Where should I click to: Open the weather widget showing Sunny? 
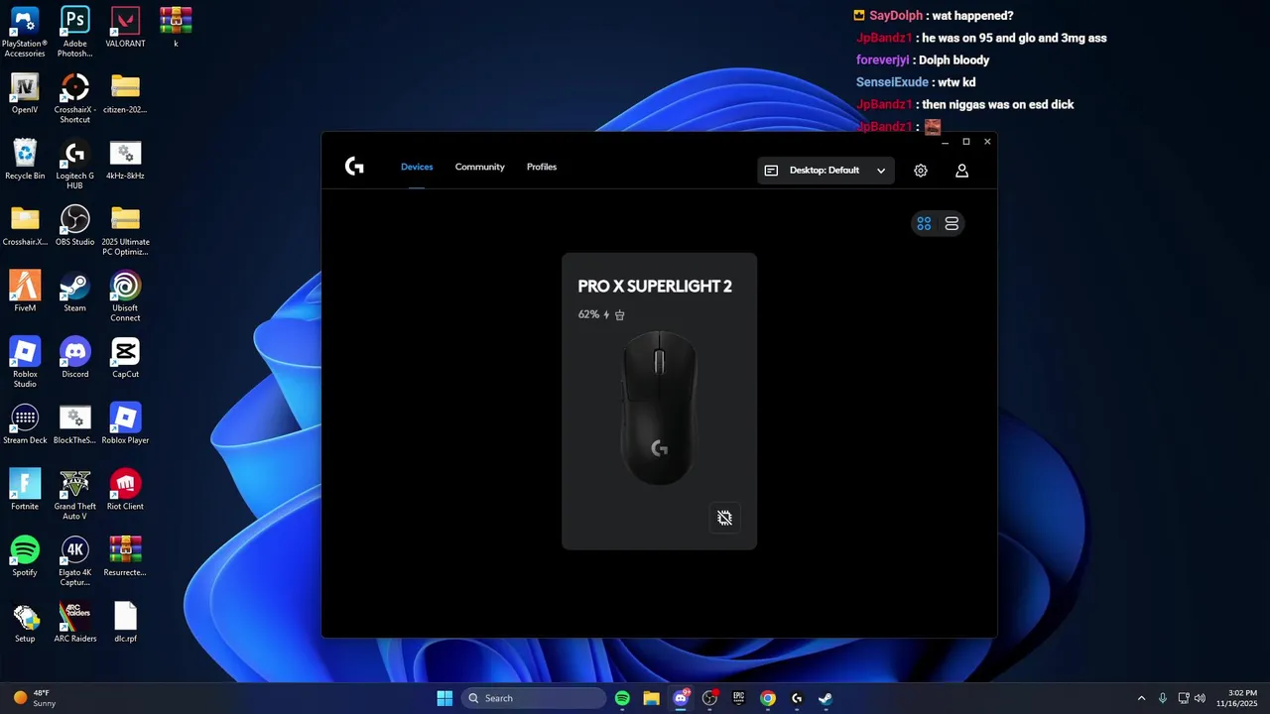click(x=34, y=698)
